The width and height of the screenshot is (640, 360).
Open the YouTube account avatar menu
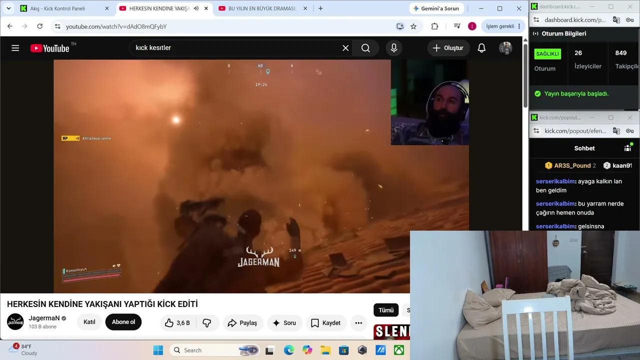505,48
